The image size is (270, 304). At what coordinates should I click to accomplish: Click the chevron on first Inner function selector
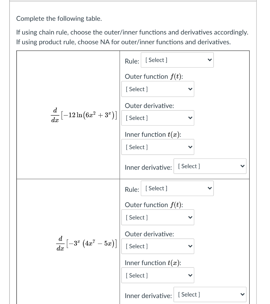(190, 147)
